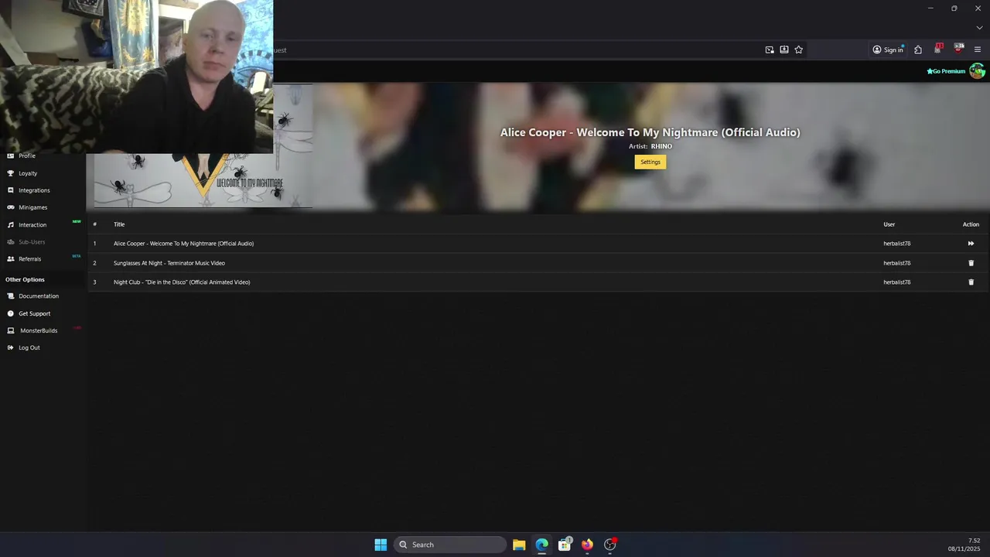Log out from the sidebar
This screenshot has height=557, width=990.
[x=29, y=348]
